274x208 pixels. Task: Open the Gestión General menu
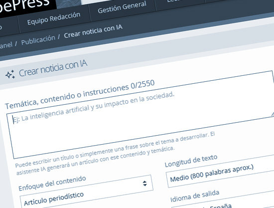(x=122, y=7)
